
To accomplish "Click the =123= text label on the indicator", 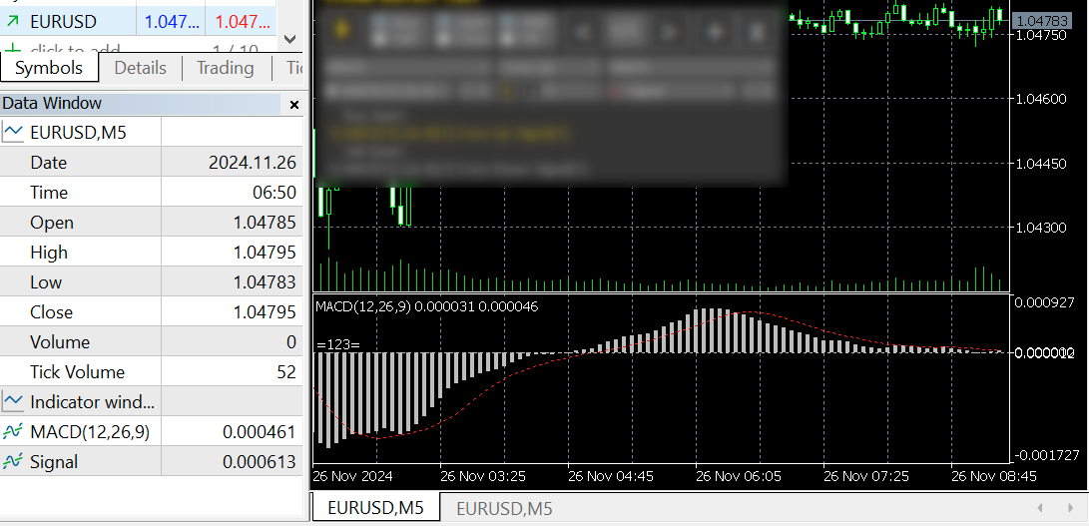I will pyautogui.click(x=338, y=344).
